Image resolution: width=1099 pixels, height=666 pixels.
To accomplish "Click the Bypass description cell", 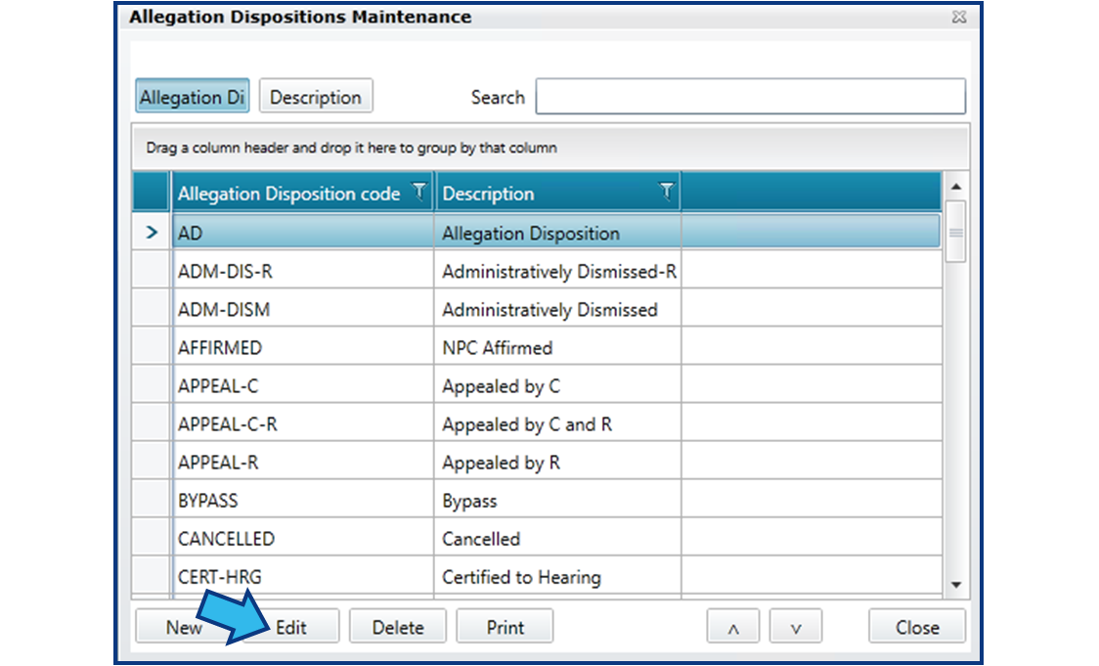I will coord(558,501).
